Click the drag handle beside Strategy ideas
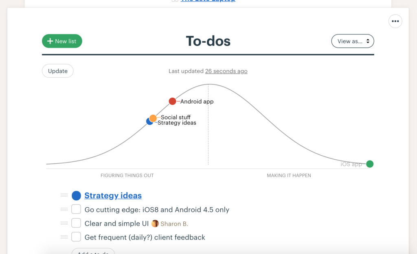This screenshot has height=254, width=417. pos(64,195)
